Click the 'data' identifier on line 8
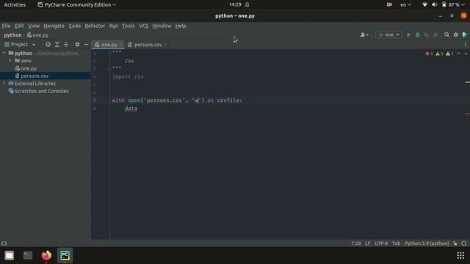The height and width of the screenshot is (264, 470). point(131,109)
